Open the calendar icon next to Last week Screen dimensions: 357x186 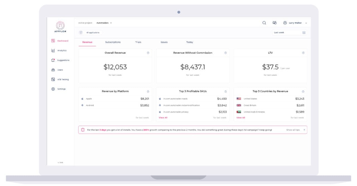(x=304, y=32)
